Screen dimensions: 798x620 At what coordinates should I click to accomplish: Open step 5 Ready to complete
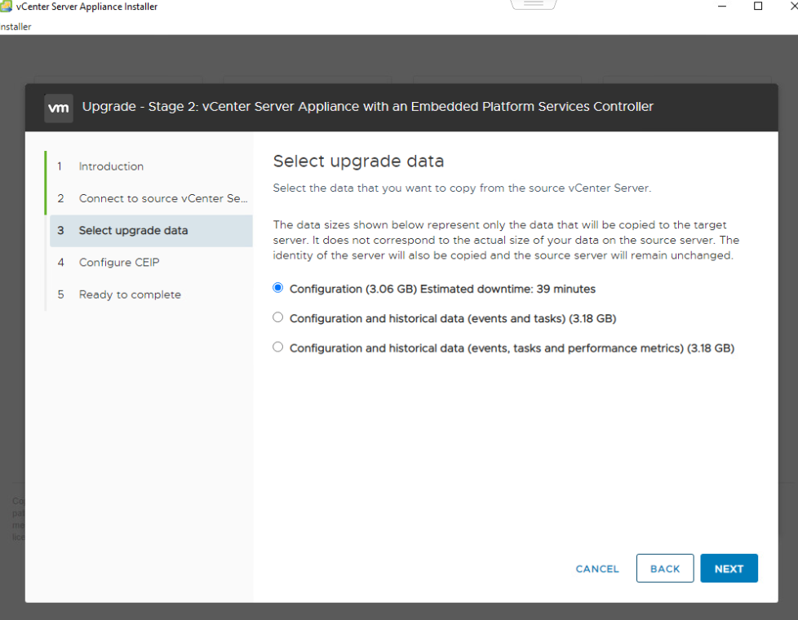click(151, 294)
